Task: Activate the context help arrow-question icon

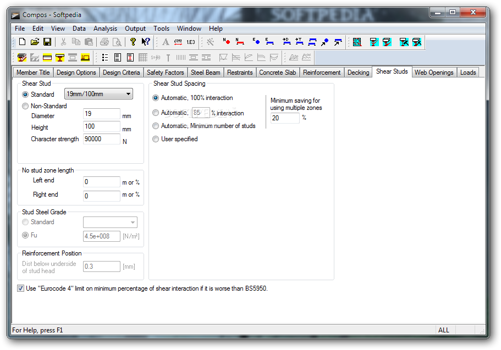Action: pyautogui.click(x=146, y=42)
